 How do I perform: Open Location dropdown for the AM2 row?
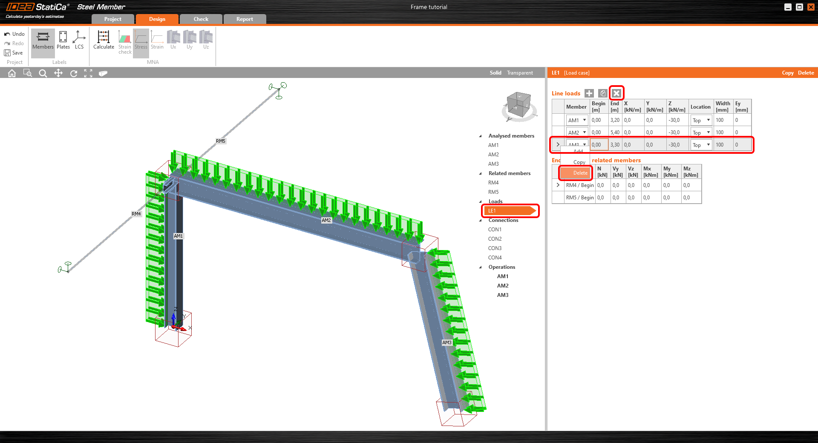(x=708, y=132)
